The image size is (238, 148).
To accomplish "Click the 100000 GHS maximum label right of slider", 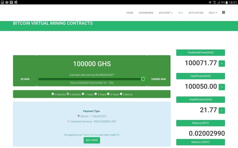I will tap(158, 79).
